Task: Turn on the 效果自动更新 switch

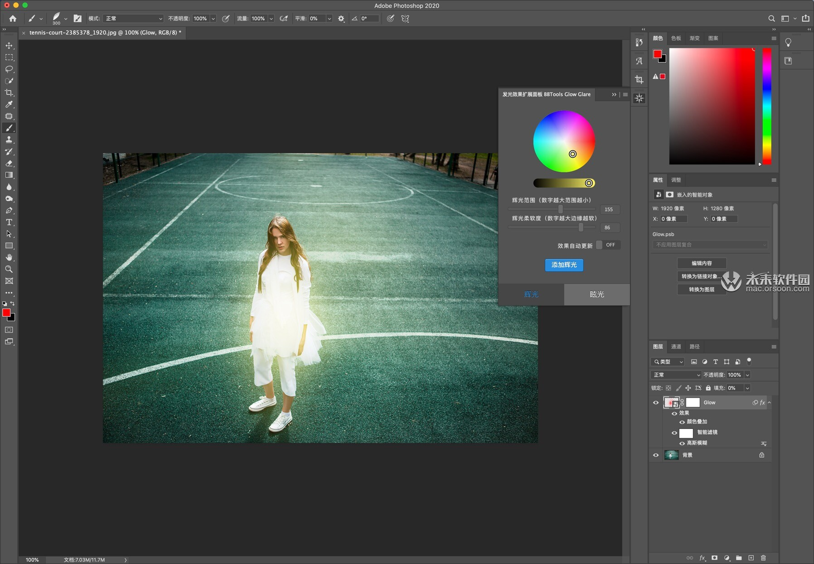Action: coord(599,245)
